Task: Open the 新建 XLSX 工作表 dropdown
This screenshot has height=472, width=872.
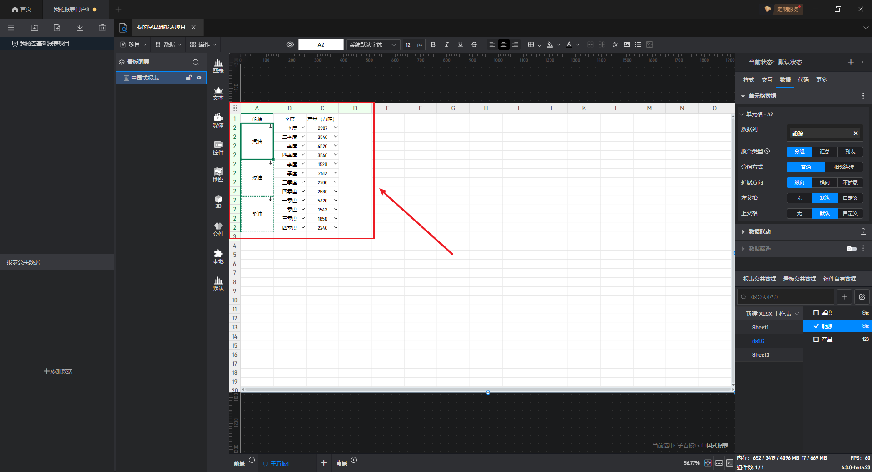Action: pos(772,314)
